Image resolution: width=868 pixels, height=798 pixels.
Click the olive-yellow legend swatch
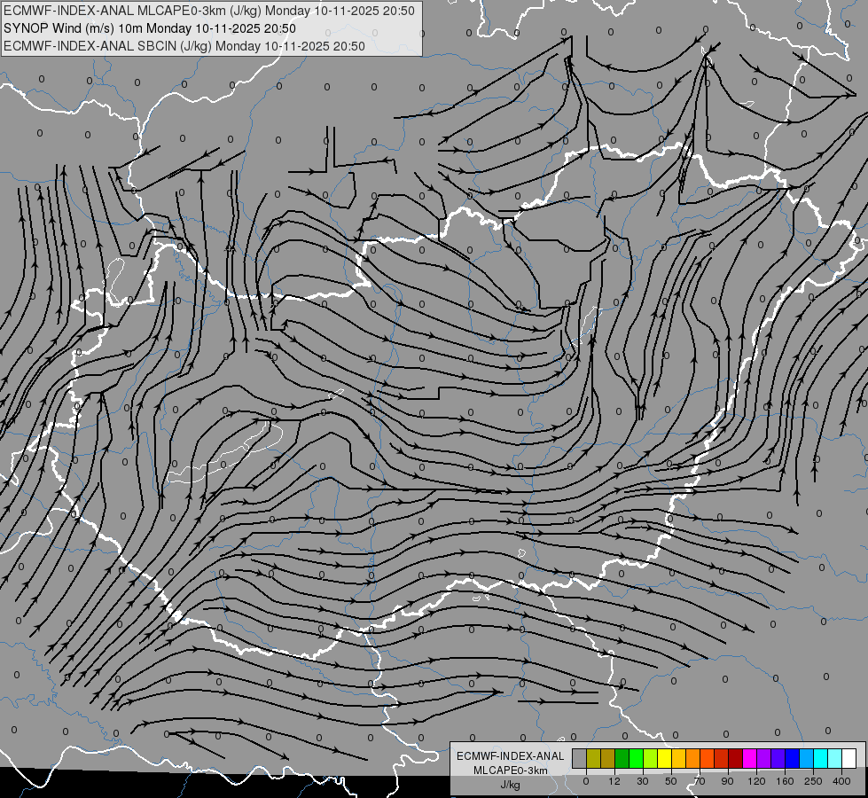pyautogui.click(x=593, y=758)
